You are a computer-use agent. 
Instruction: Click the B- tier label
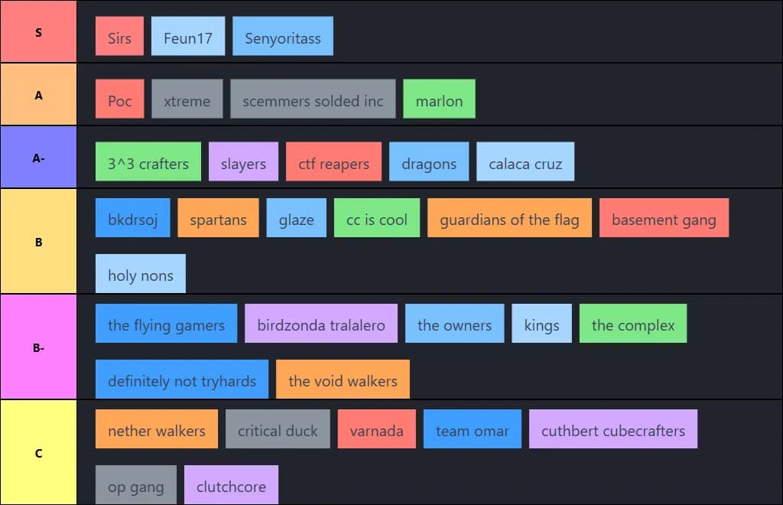(x=38, y=347)
